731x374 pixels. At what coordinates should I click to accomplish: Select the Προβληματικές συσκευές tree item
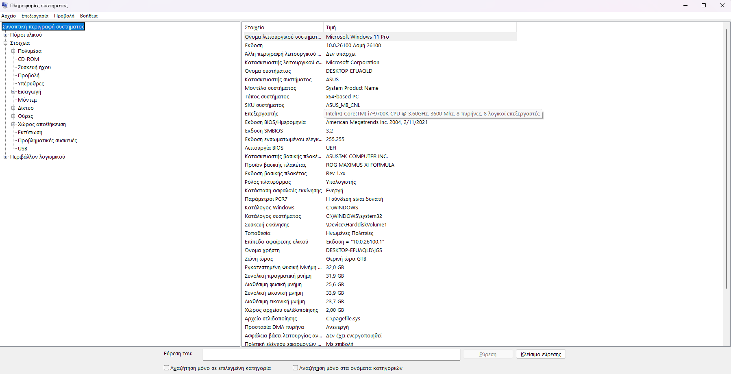tap(47, 141)
